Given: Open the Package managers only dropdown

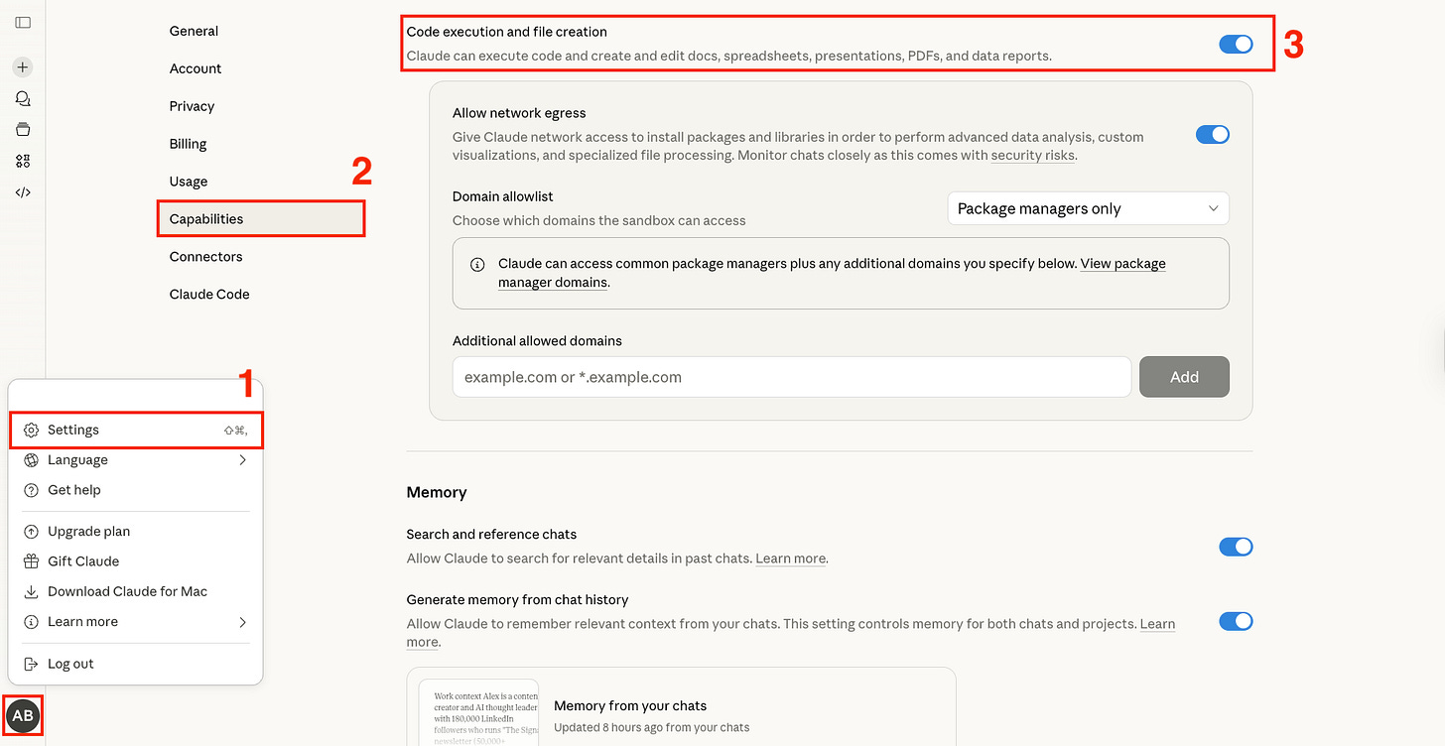Looking at the screenshot, I should (1089, 208).
